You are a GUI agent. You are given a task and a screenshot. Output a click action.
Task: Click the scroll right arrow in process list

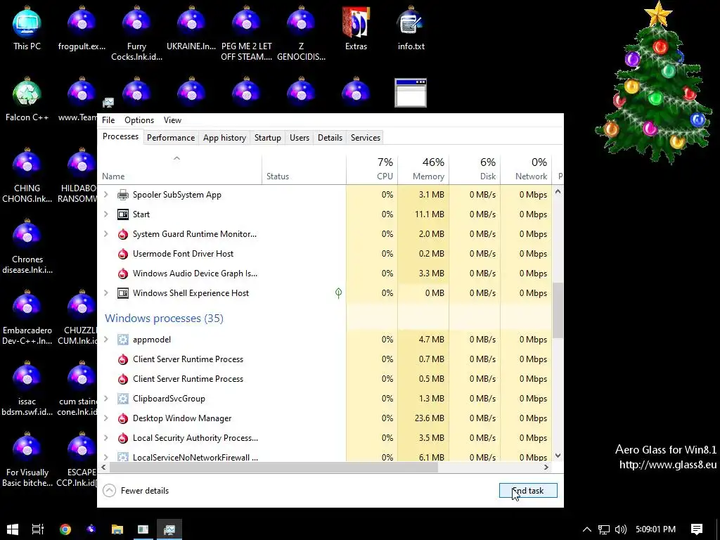coord(546,468)
